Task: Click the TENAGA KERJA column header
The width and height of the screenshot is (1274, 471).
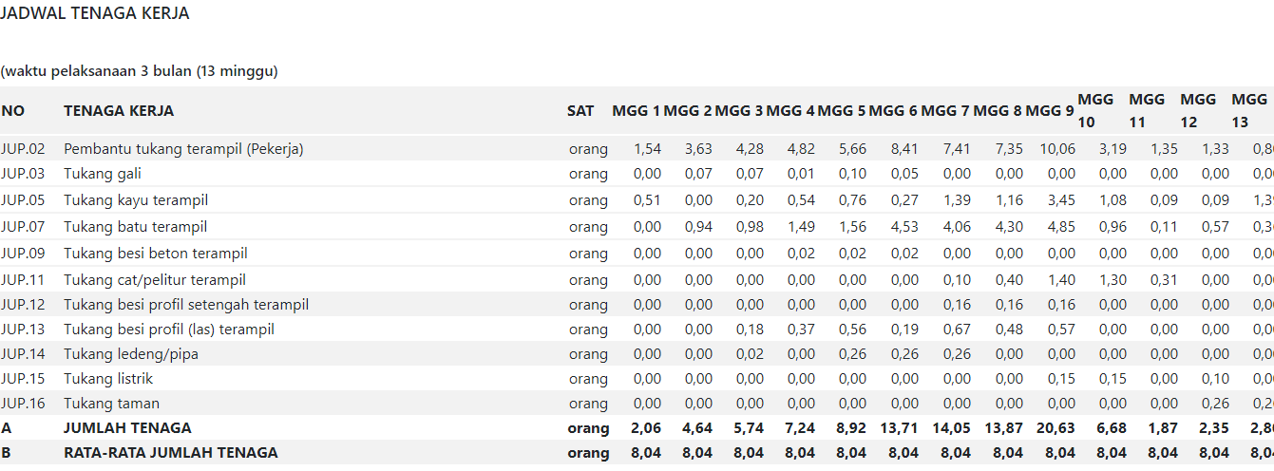Action: [x=119, y=111]
